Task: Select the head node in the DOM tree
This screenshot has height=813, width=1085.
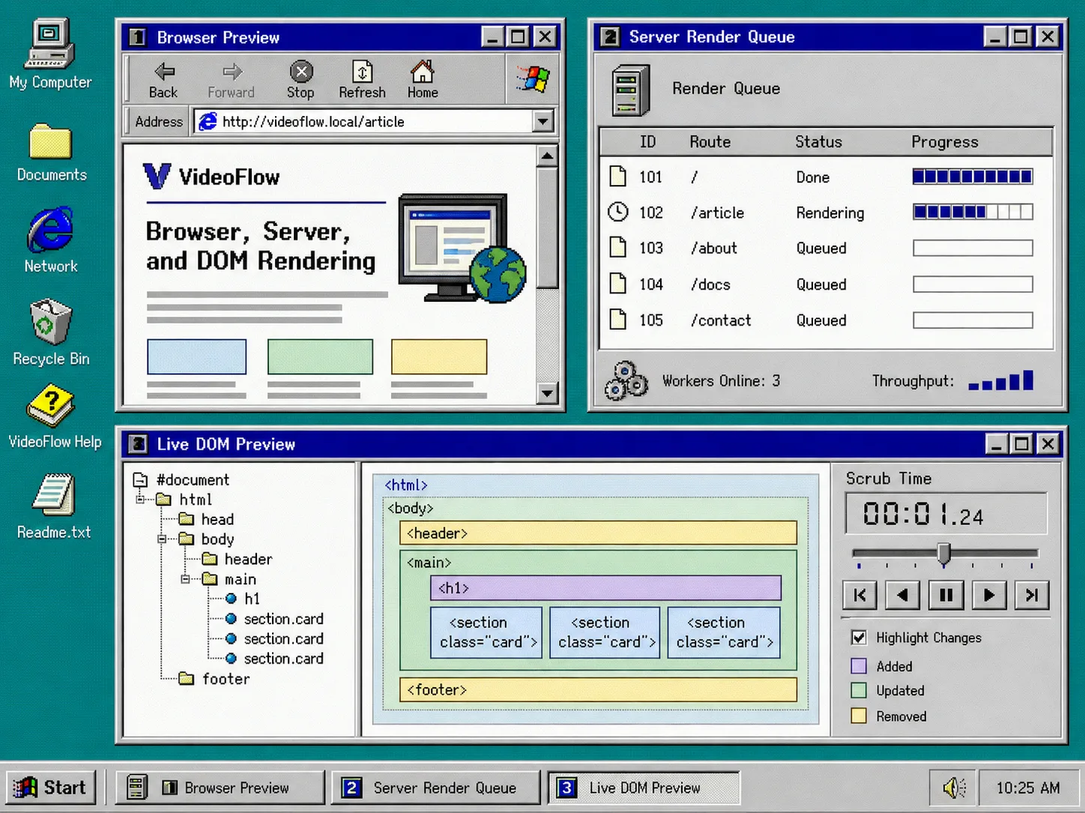Action: tap(207, 520)
